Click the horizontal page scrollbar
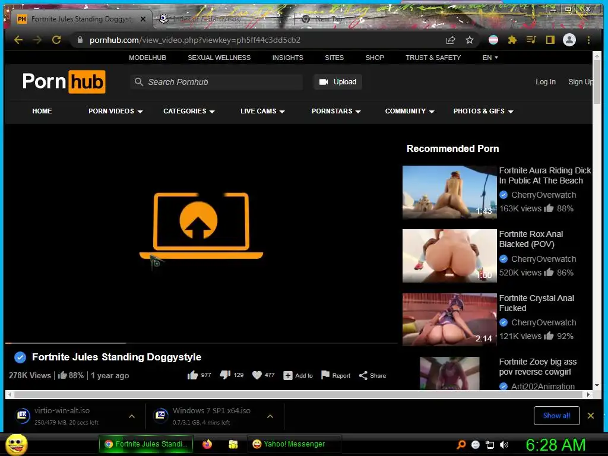Image resolution: width=608 pixels, height=456 pixels. click(x=298, y=394)
